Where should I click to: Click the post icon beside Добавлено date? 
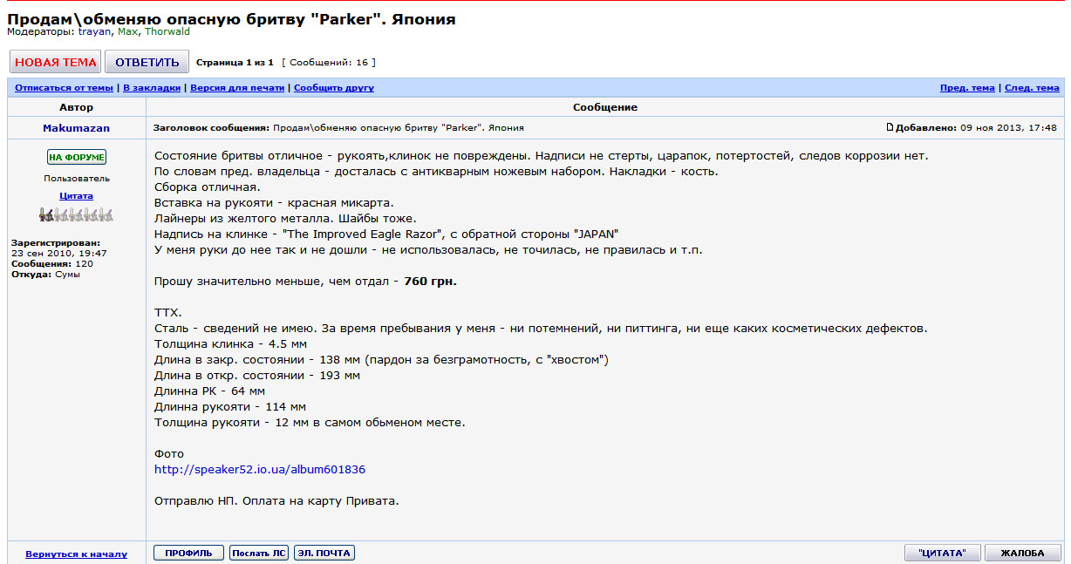click(x=890, y=127)
